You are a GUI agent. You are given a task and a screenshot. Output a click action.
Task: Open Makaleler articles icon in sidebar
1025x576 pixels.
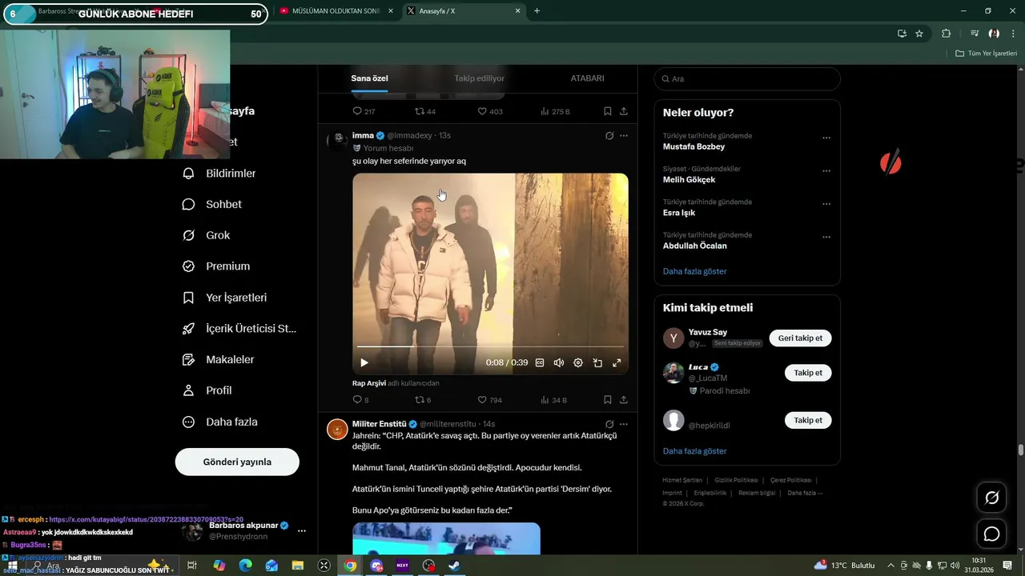coord(188,360)
